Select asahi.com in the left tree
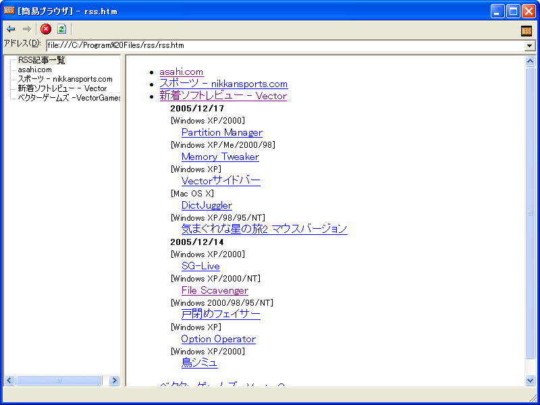 coord(35,70)
